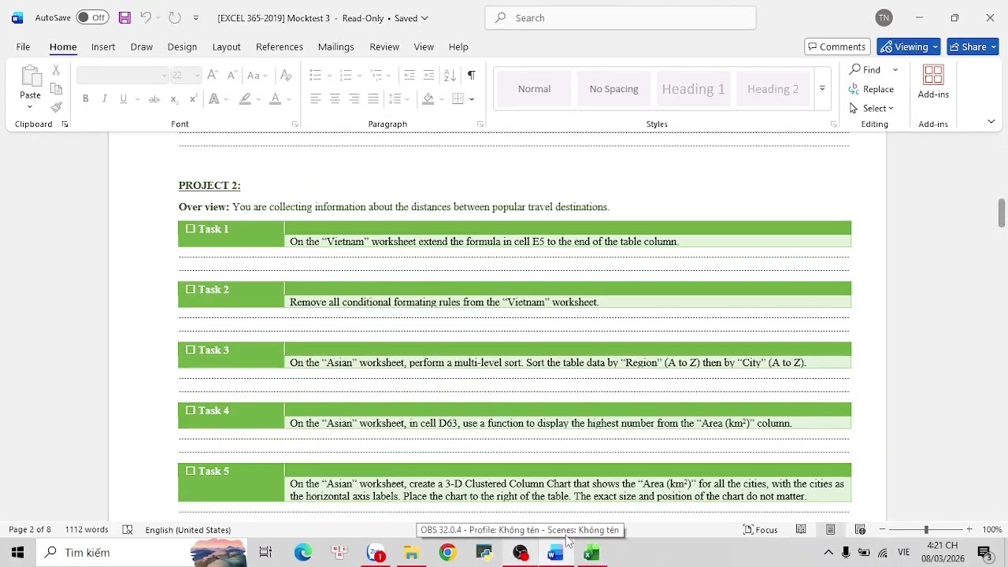1008x567 pixels.
Task: Click the Save icon in title bar
Action: point(124,17)
